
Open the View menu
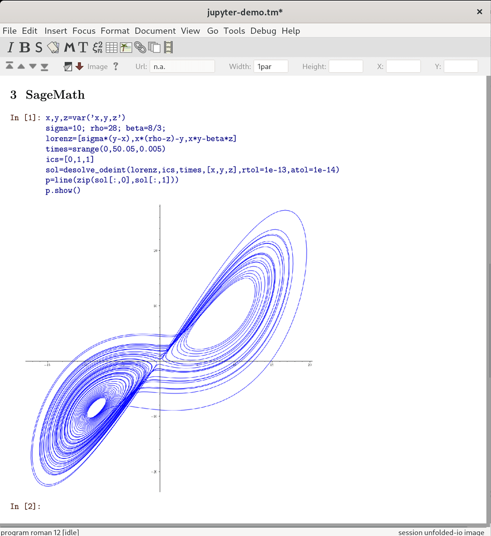(190, 31)
